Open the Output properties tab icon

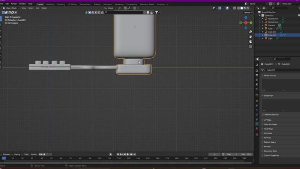(x=257, y=75)
